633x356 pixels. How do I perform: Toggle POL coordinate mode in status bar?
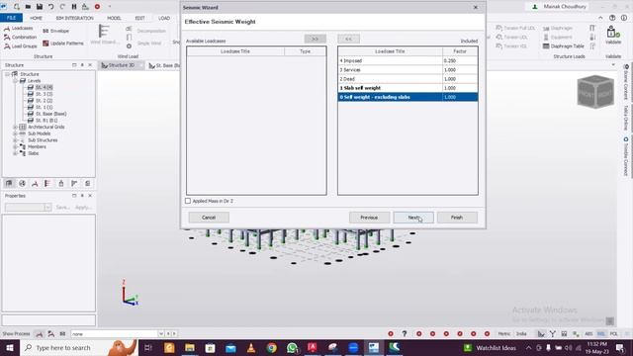613,334
